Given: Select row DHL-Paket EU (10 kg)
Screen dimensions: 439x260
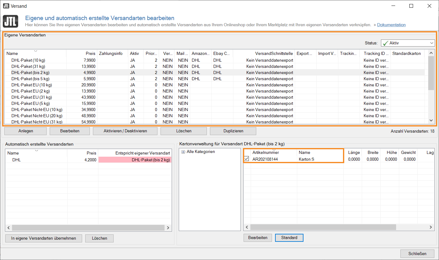Looking at the screenshot, I should (215, 85).
